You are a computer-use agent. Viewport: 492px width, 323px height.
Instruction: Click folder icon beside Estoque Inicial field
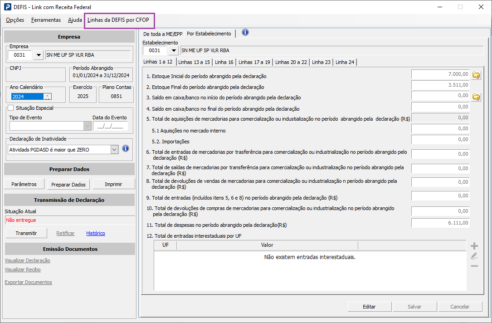[x=476, y=75]
